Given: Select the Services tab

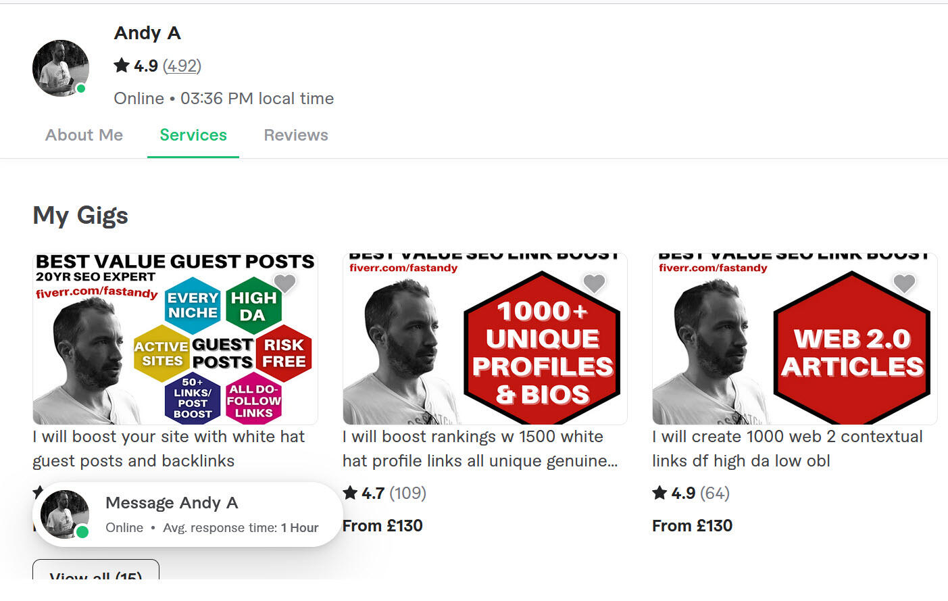Looking at the screenshot, I should pos(193,135).
